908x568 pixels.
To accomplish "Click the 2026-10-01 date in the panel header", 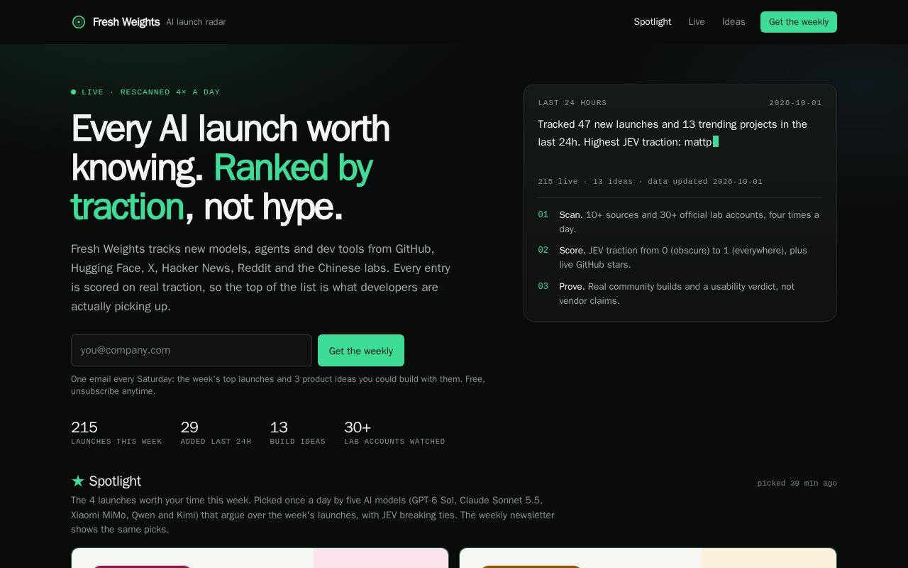I will [x=795, y=103].
